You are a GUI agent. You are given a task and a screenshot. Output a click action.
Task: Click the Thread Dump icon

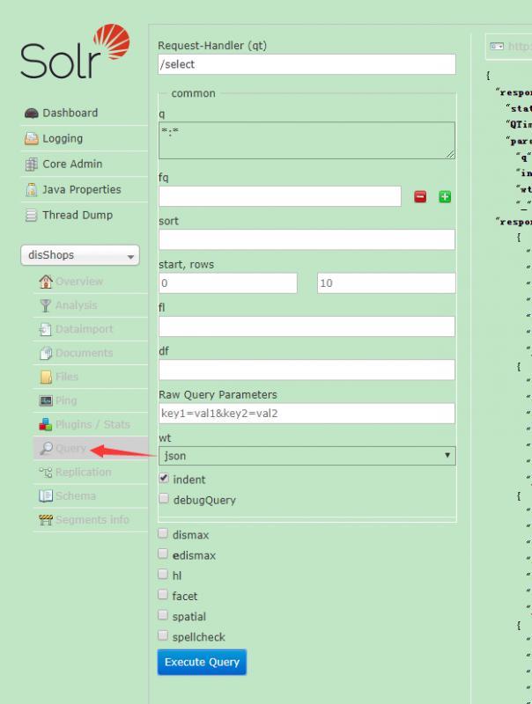(x=31, y=216)
